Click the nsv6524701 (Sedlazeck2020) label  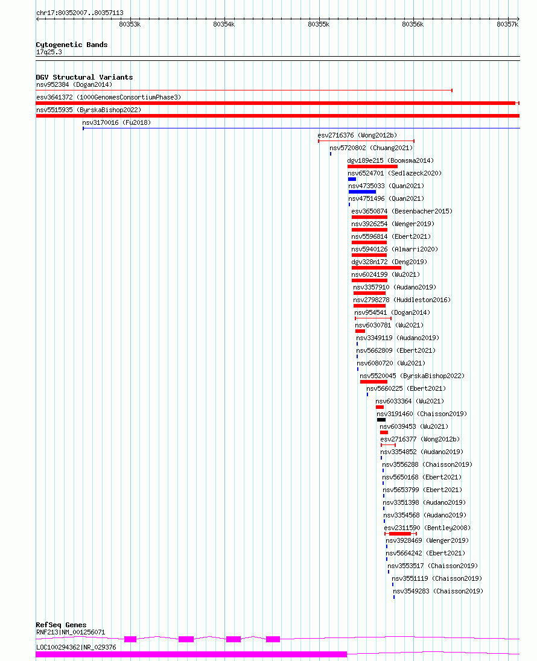tap(395, 173)
